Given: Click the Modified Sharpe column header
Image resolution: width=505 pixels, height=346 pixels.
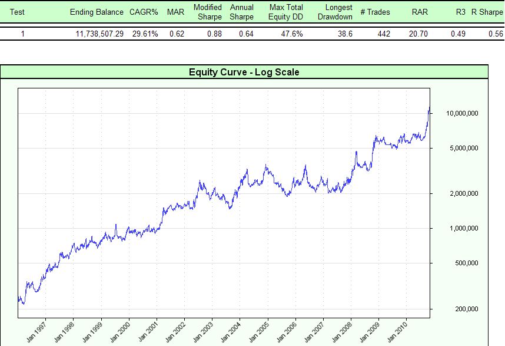Looking at the screenshot, I should 207,12.
